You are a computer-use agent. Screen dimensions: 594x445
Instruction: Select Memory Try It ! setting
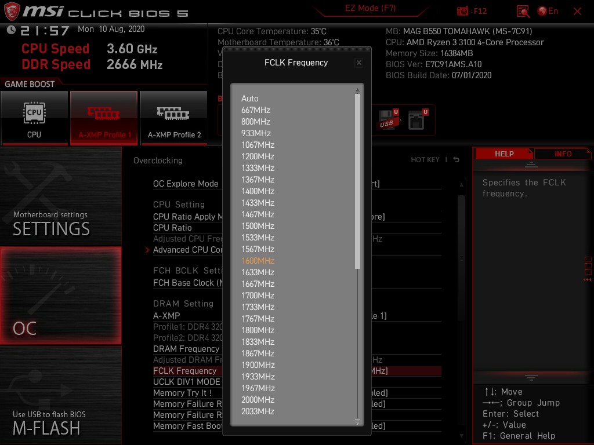(x=182, y=393)
